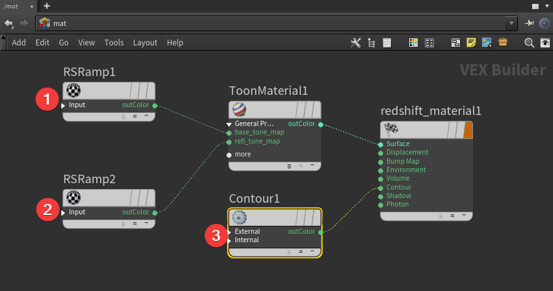The height and width of the screenshot is (291, 553).
Task: Open the View menu
Action: [87, 43]
